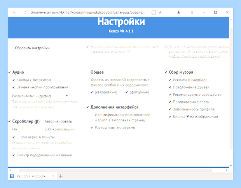This screenshot has height=188, width=241.
Task: Click the horizontal scrollbar thumb
Action: 116,170
